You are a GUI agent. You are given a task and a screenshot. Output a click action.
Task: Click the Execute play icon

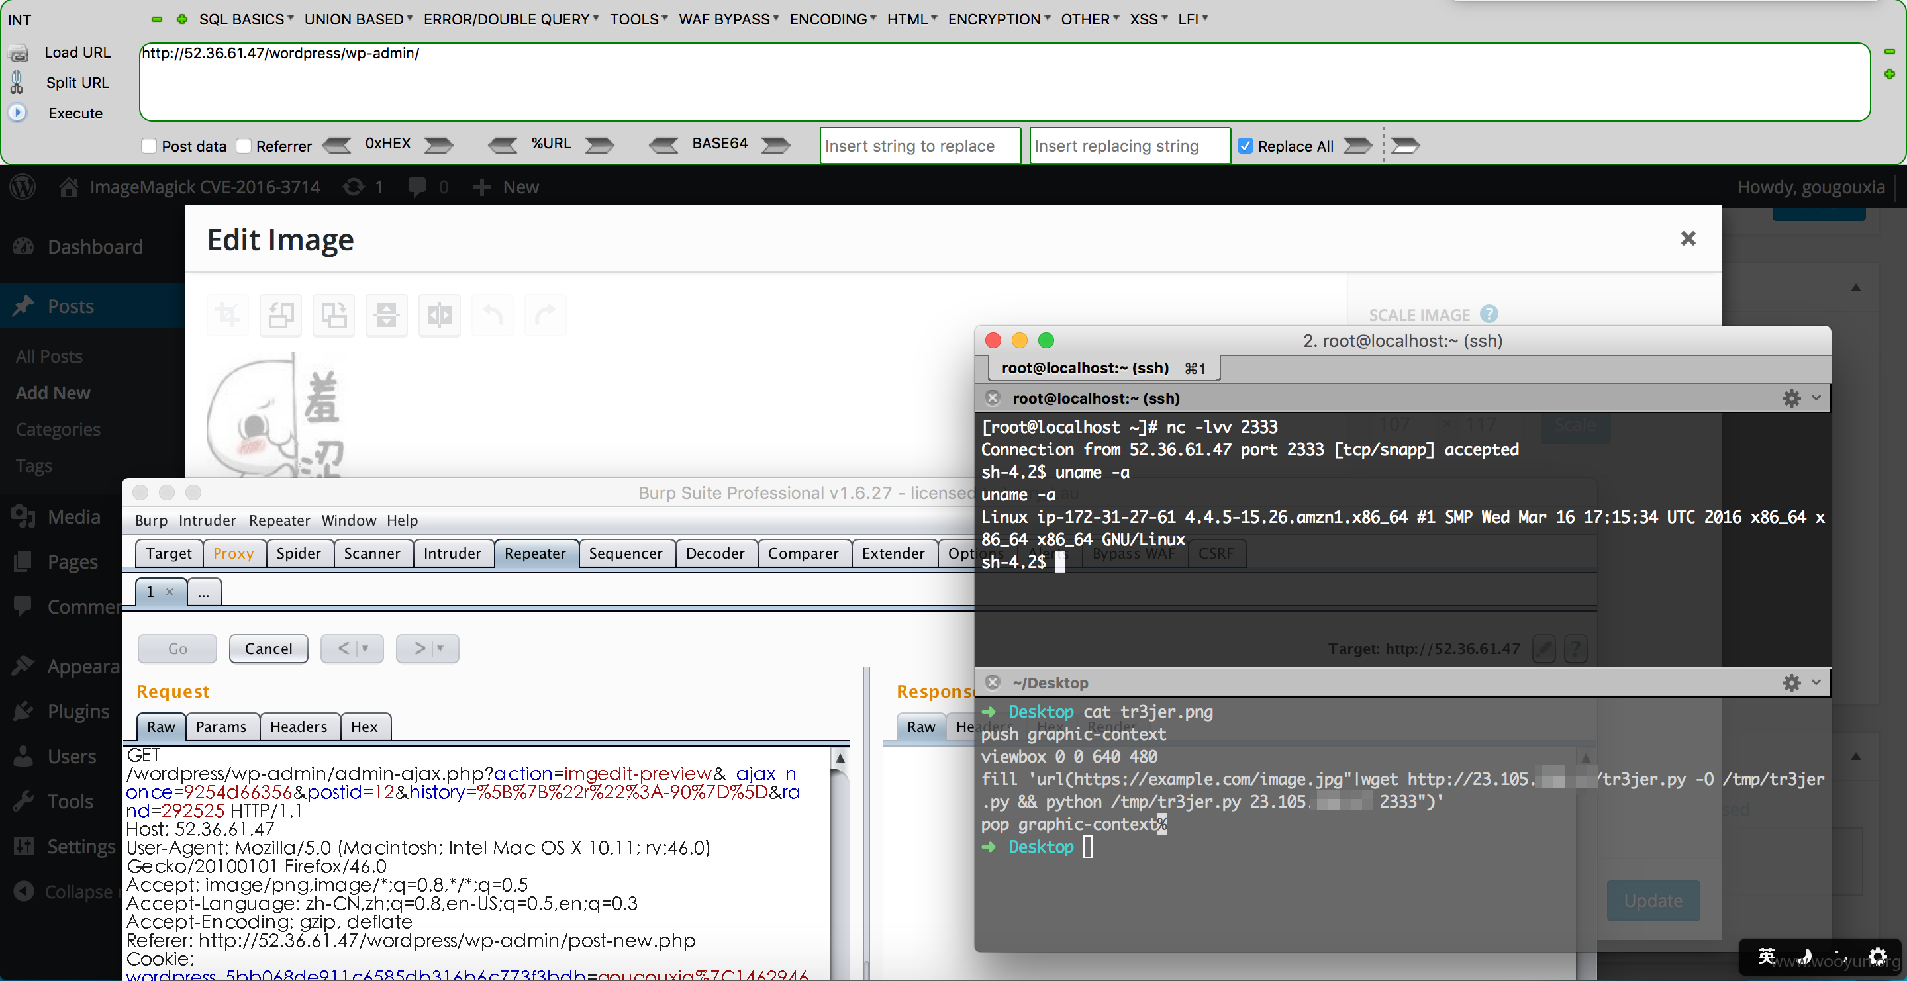coord(18,113)
